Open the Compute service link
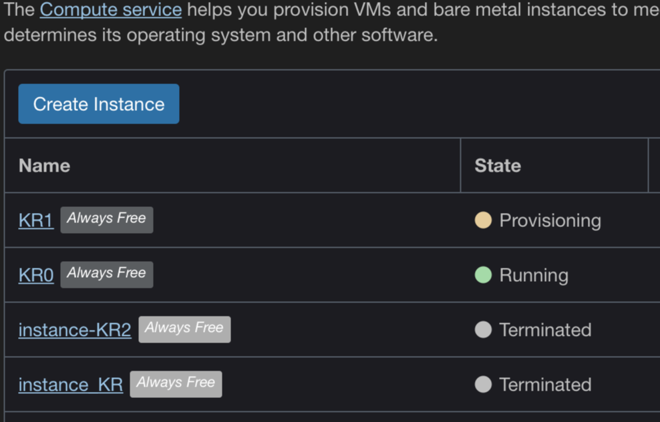Screen dimensions: 660x422 [110, 10]
